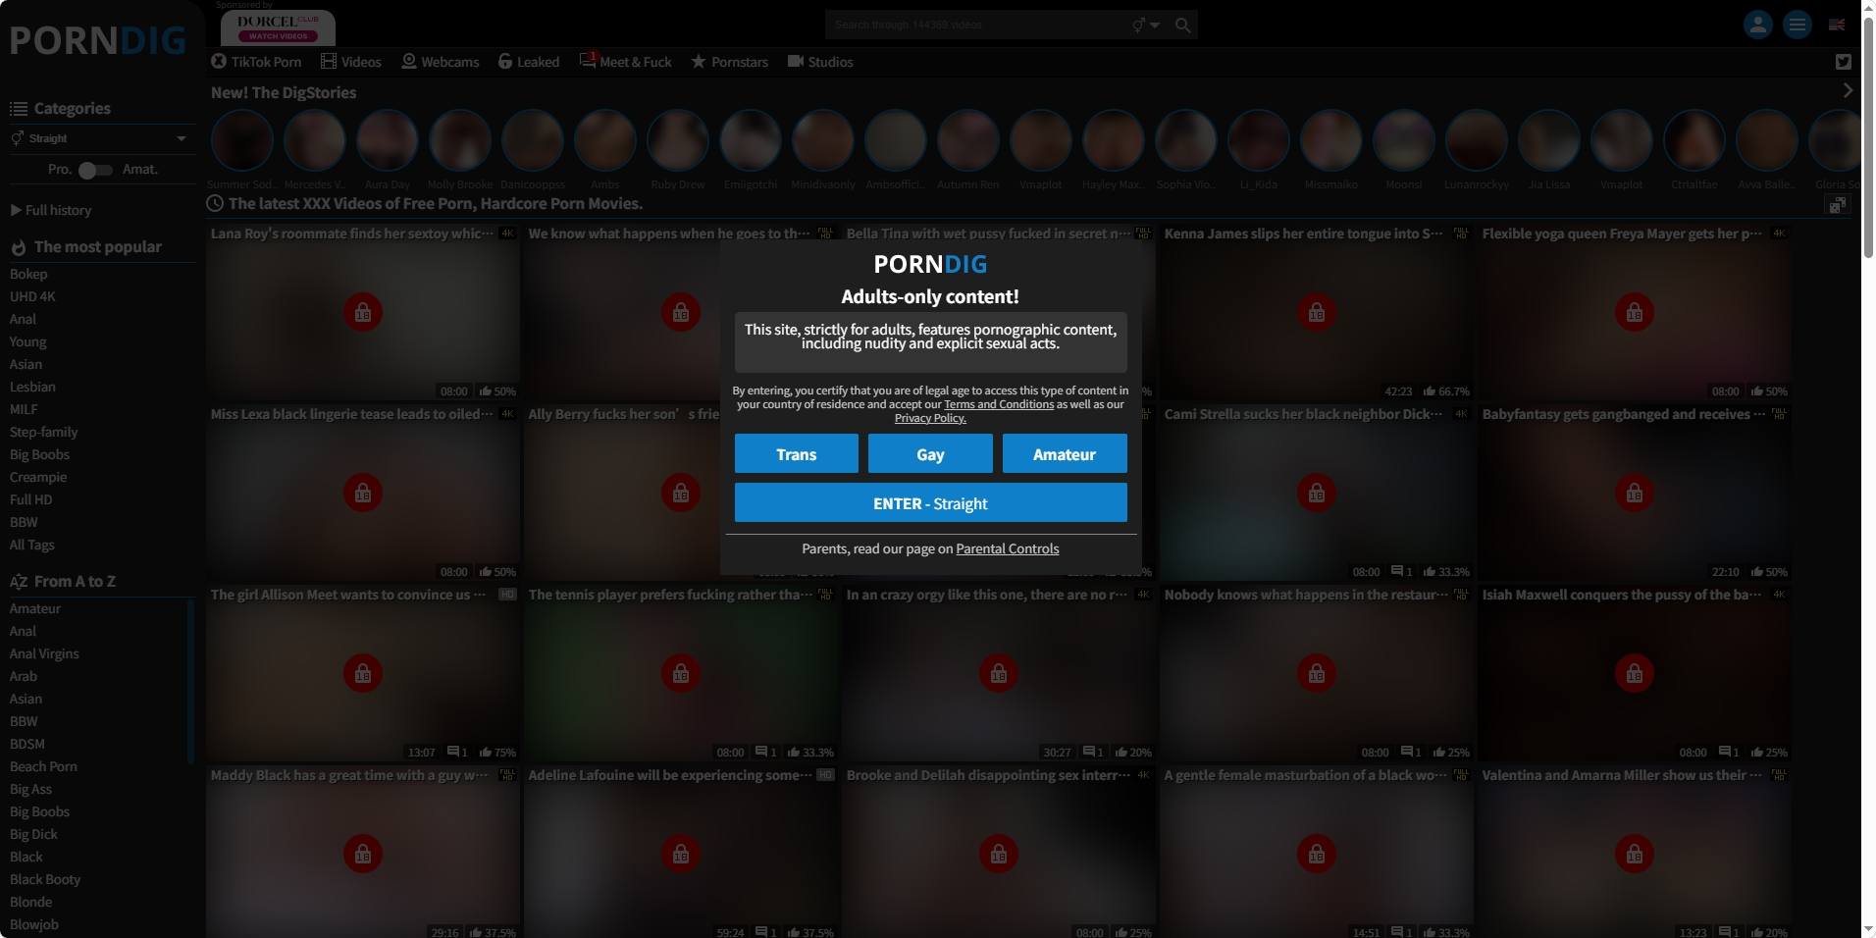
Task: Open the Leaked menu item
Action: (x=529, y=62)
